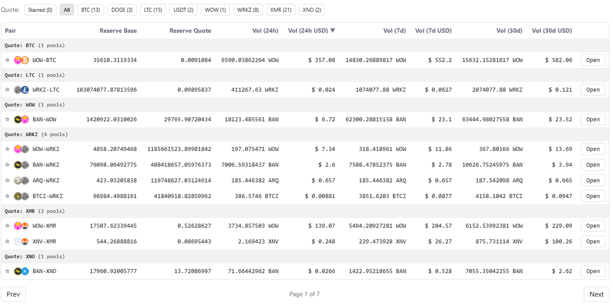Open the XNV-XMR pool

point(593,241)
